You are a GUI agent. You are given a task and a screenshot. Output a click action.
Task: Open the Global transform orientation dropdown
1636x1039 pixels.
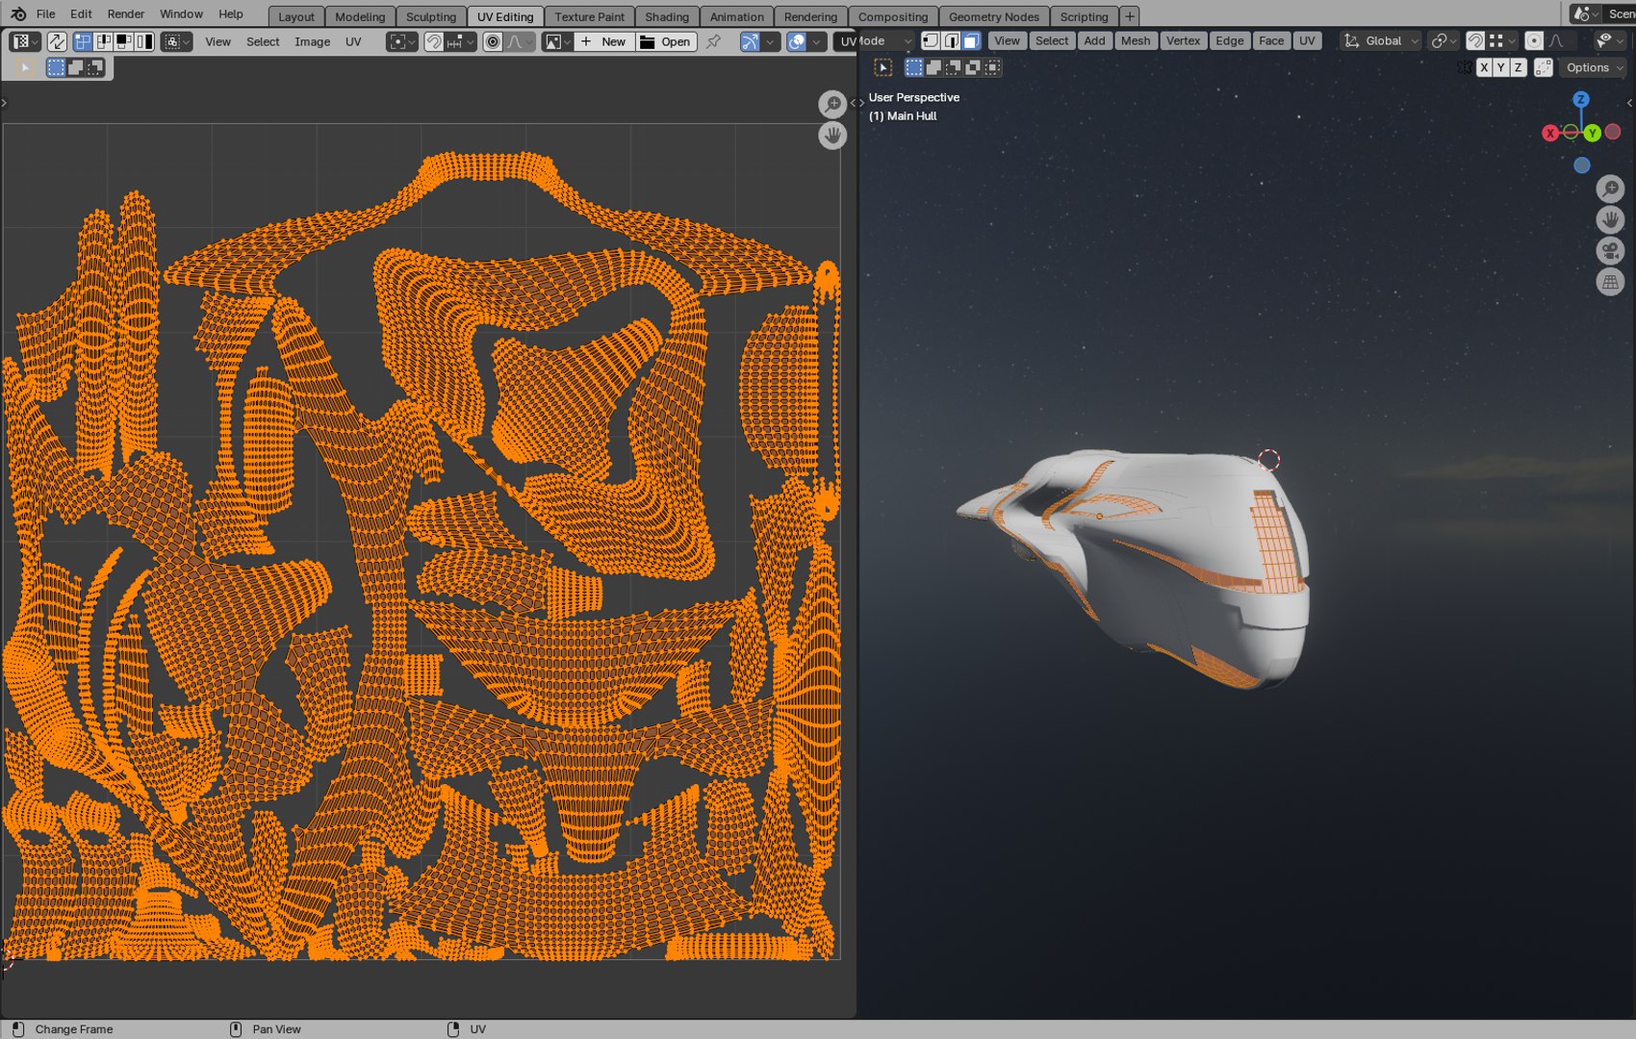(x=1382, y=40)
